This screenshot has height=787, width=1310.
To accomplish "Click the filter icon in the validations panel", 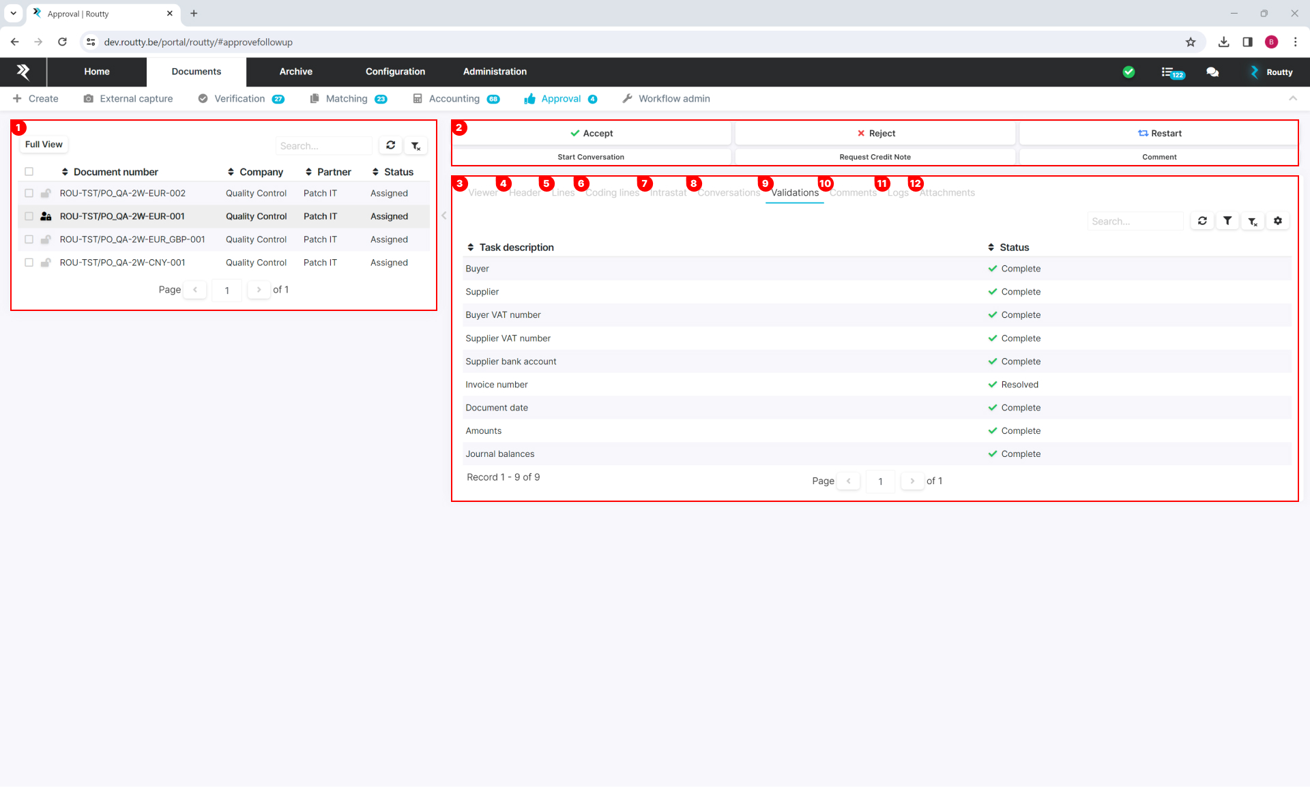I will point(1227,221).
